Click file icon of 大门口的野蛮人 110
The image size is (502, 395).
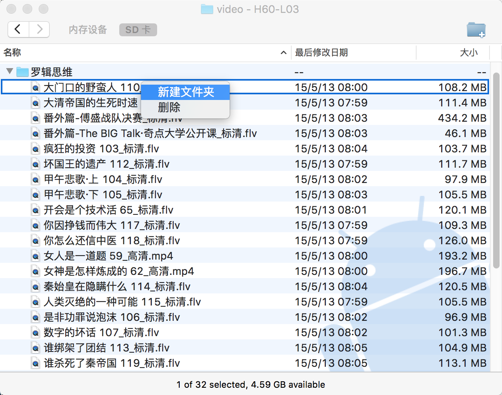point(36,87)
